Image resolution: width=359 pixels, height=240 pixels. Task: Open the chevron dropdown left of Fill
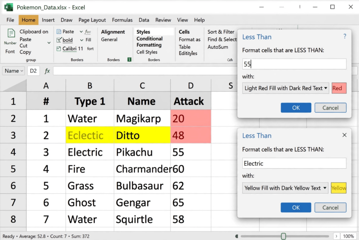pos(81,40)
